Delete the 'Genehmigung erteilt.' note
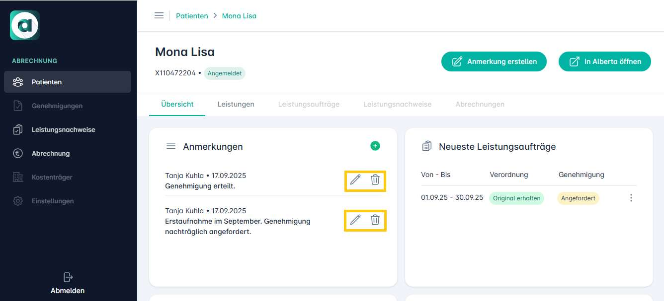 (x=375, y=180)
